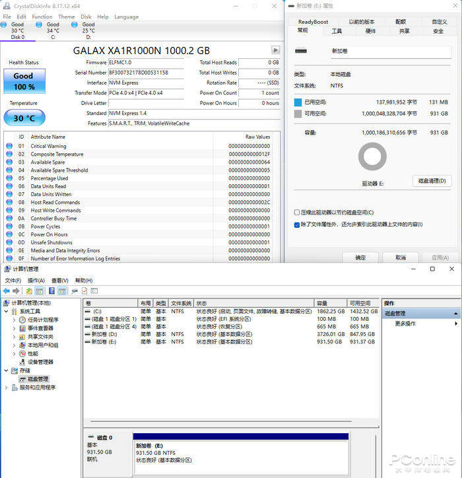Click the play arrow next to GALAX drive name
This screenshot has height=478, width=462.
coord(275,50)
